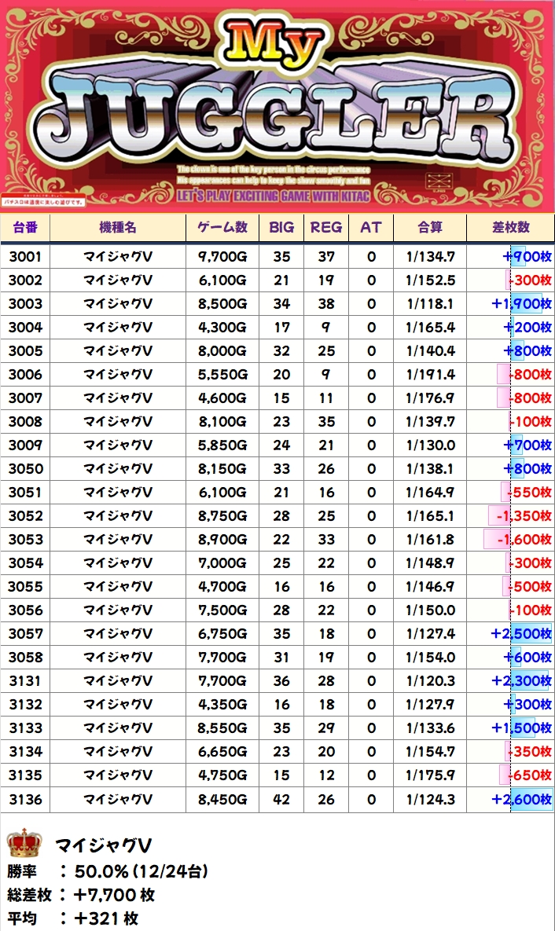Select the 機種名 column header
This screenshot has width=555, height=931.
tap(118, 227)
